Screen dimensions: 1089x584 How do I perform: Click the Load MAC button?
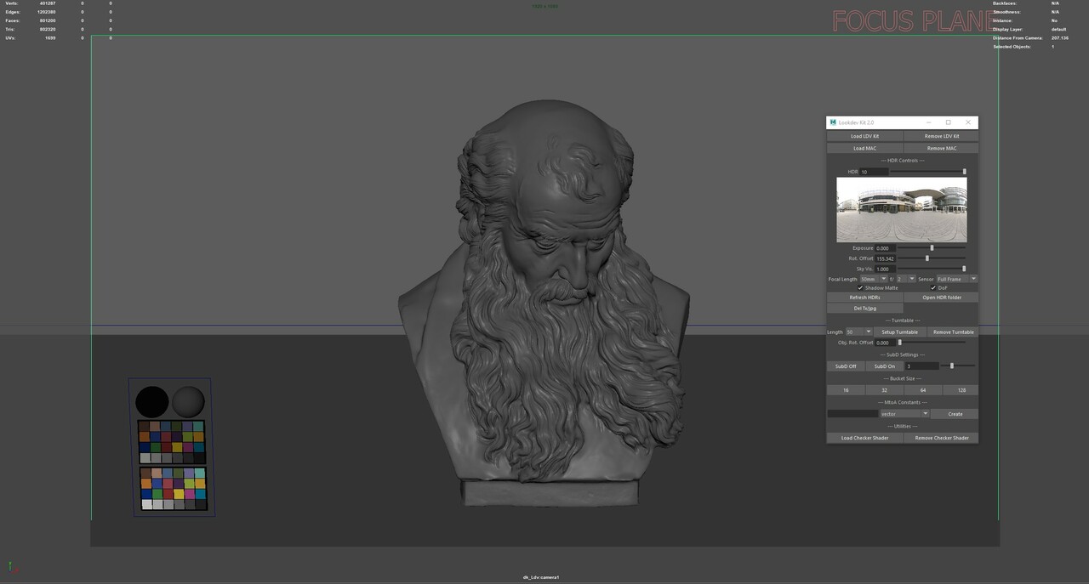[x=864, y=148]
